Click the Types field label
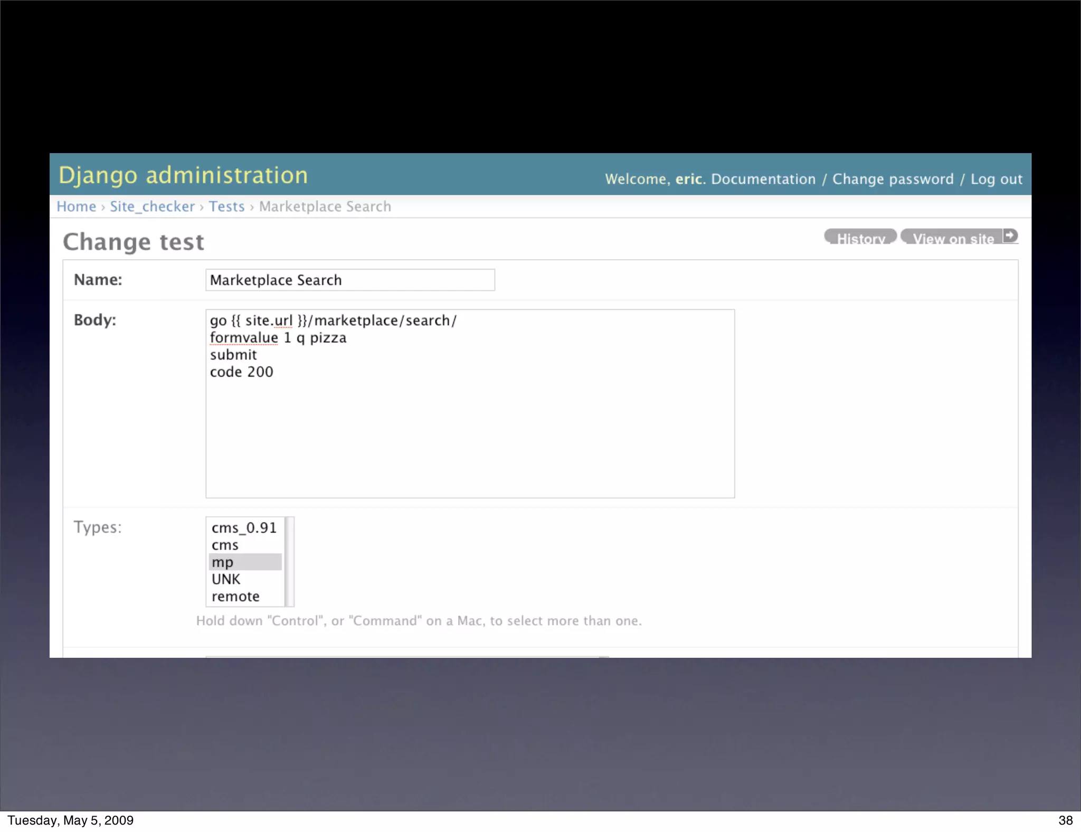 point(98,527)
